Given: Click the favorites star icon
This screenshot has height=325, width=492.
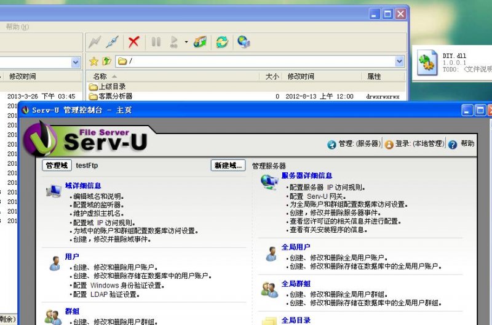Looking at the screenshot, I should tap(94, 61).
